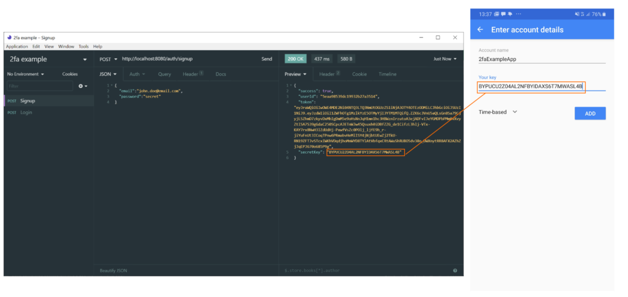Click the plus create-request icon

(83, 86)
